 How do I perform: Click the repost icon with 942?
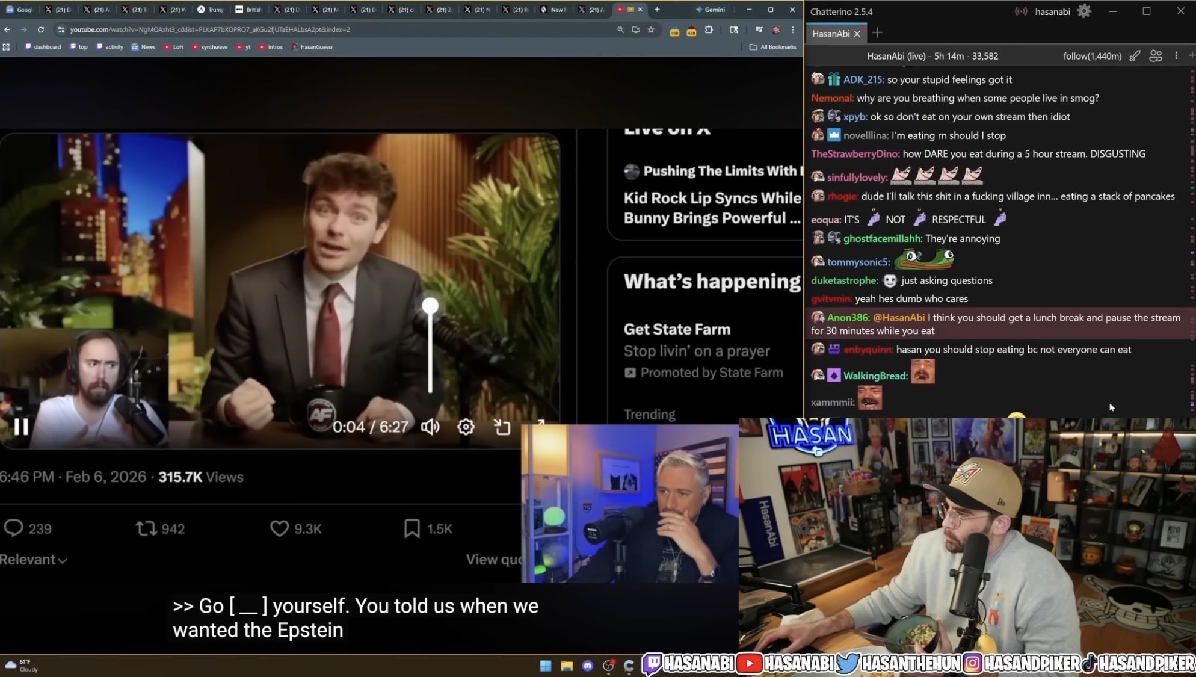click(146, 528)
